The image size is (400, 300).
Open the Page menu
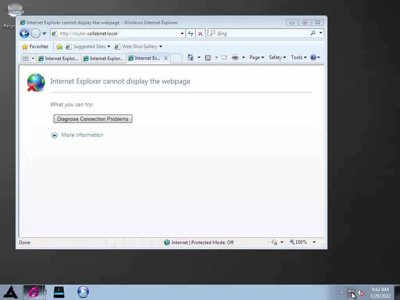tap(257, 57)
